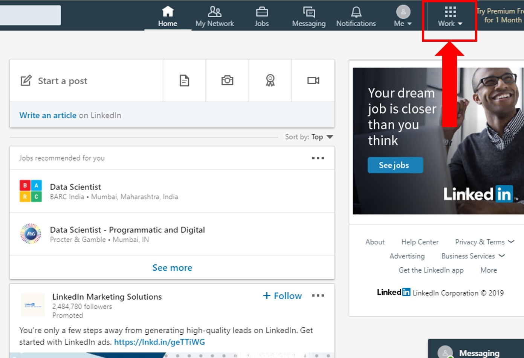Click the celebrate award ribbon icon

[x=270, y=80]
